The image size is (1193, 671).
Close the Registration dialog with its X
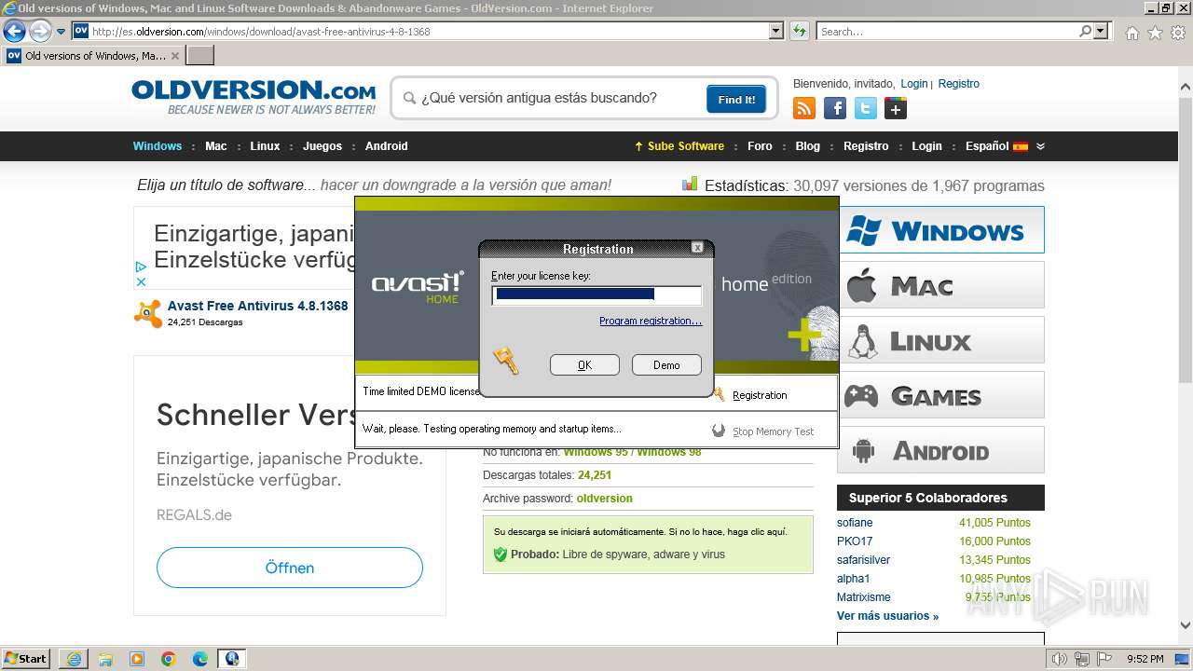[697, 248]
